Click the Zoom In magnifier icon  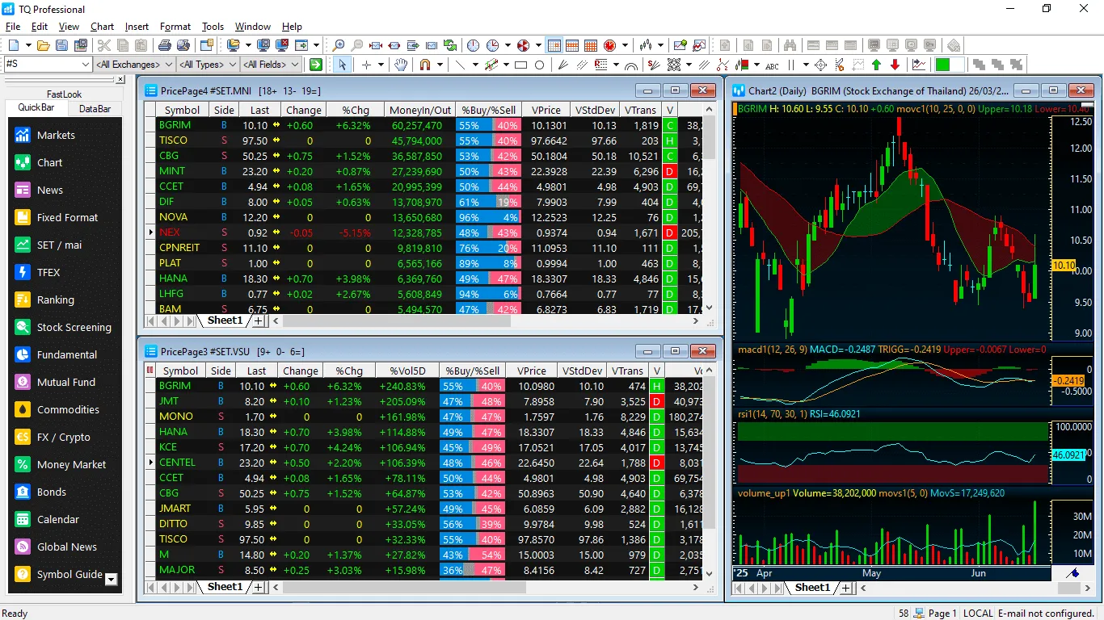pos(339,45)
